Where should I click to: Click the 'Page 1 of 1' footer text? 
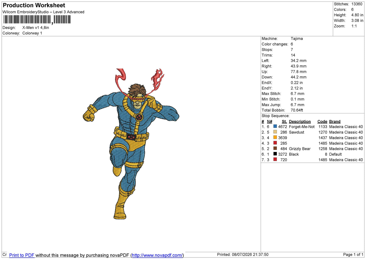click(x=353, y=254)
